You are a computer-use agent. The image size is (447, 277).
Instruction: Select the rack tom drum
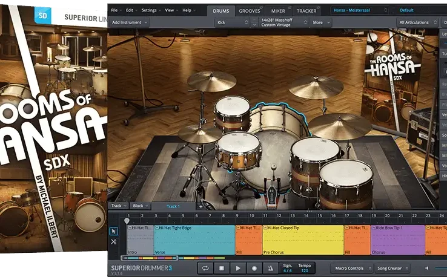[233, 114]
